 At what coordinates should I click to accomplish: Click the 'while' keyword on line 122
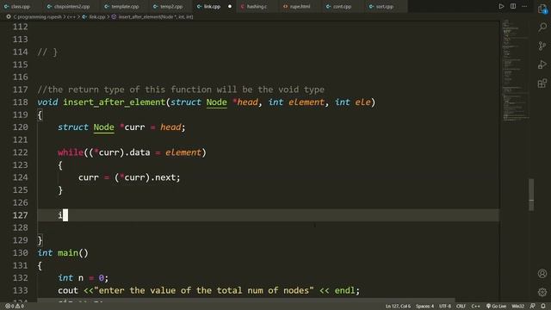71,152
